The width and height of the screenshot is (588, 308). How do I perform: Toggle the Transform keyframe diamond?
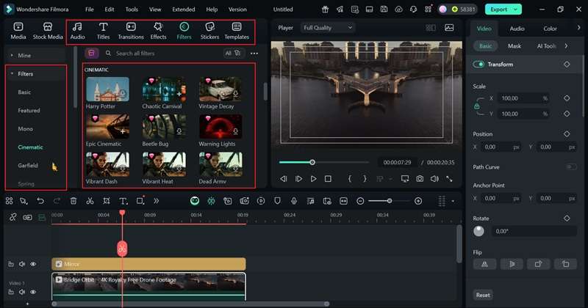(567, 65)
